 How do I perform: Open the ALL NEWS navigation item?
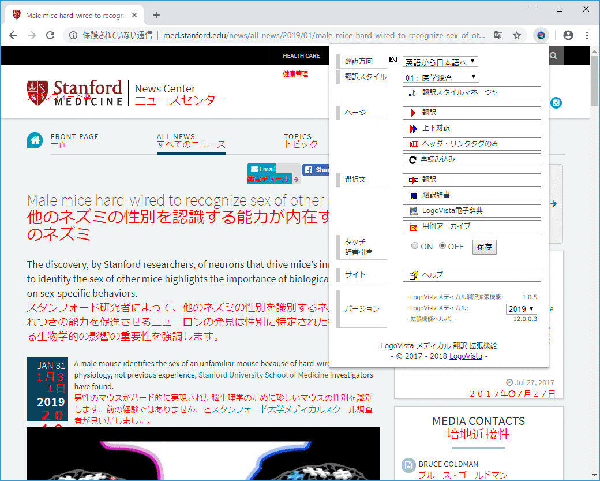tap(175, 137)
